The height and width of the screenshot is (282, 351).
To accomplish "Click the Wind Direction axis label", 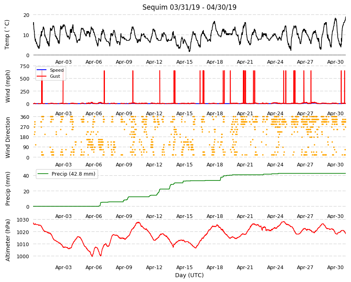I will [8, 137].
